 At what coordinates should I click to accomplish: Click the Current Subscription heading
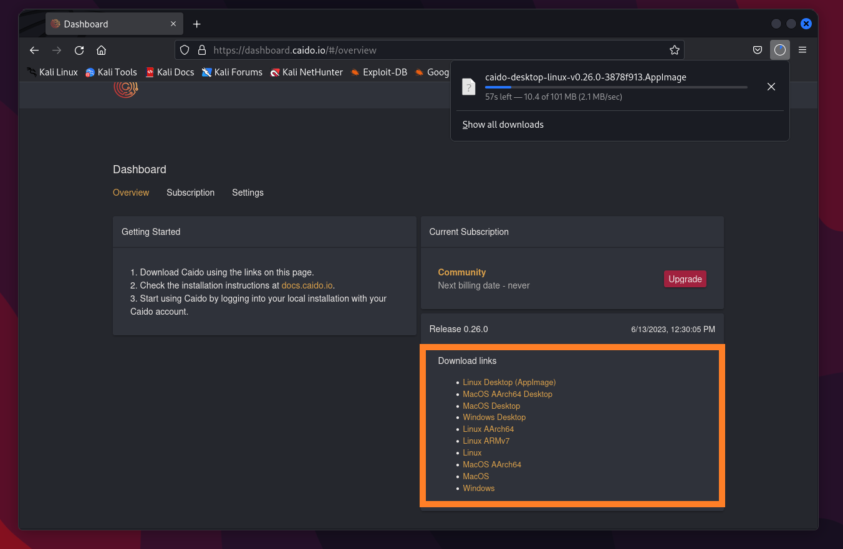(469, 232)
